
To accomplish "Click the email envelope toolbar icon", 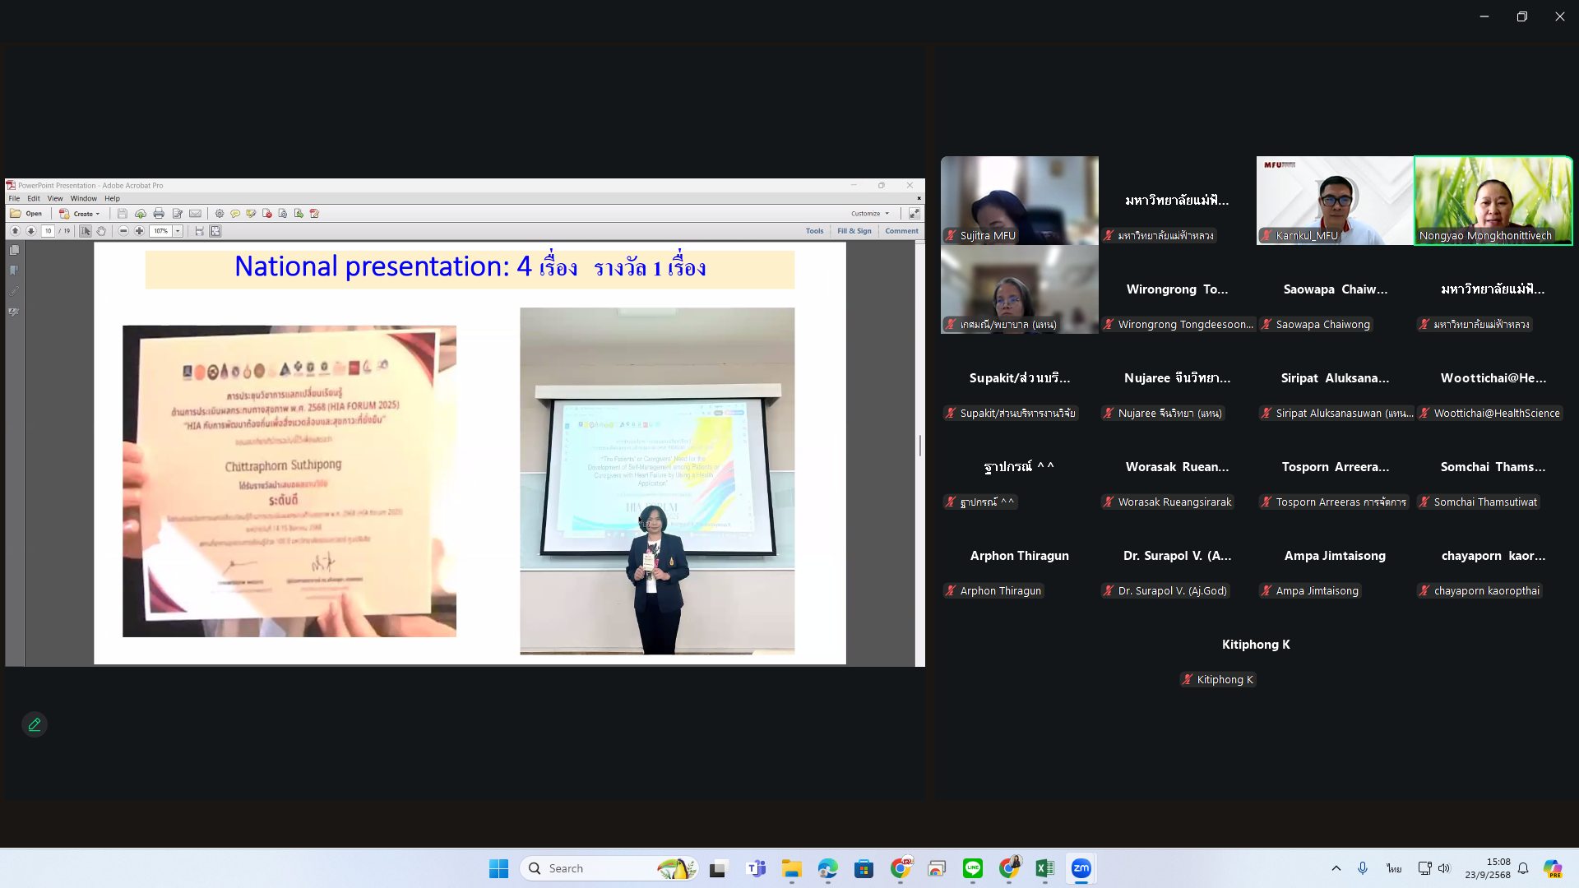I will (x=195, y=214).
